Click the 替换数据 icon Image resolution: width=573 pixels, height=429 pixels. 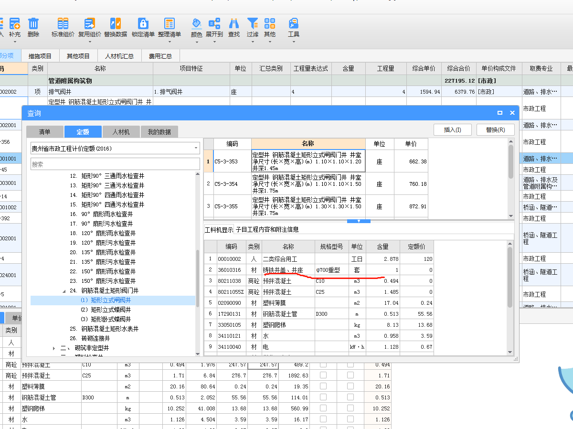(116, 23)
